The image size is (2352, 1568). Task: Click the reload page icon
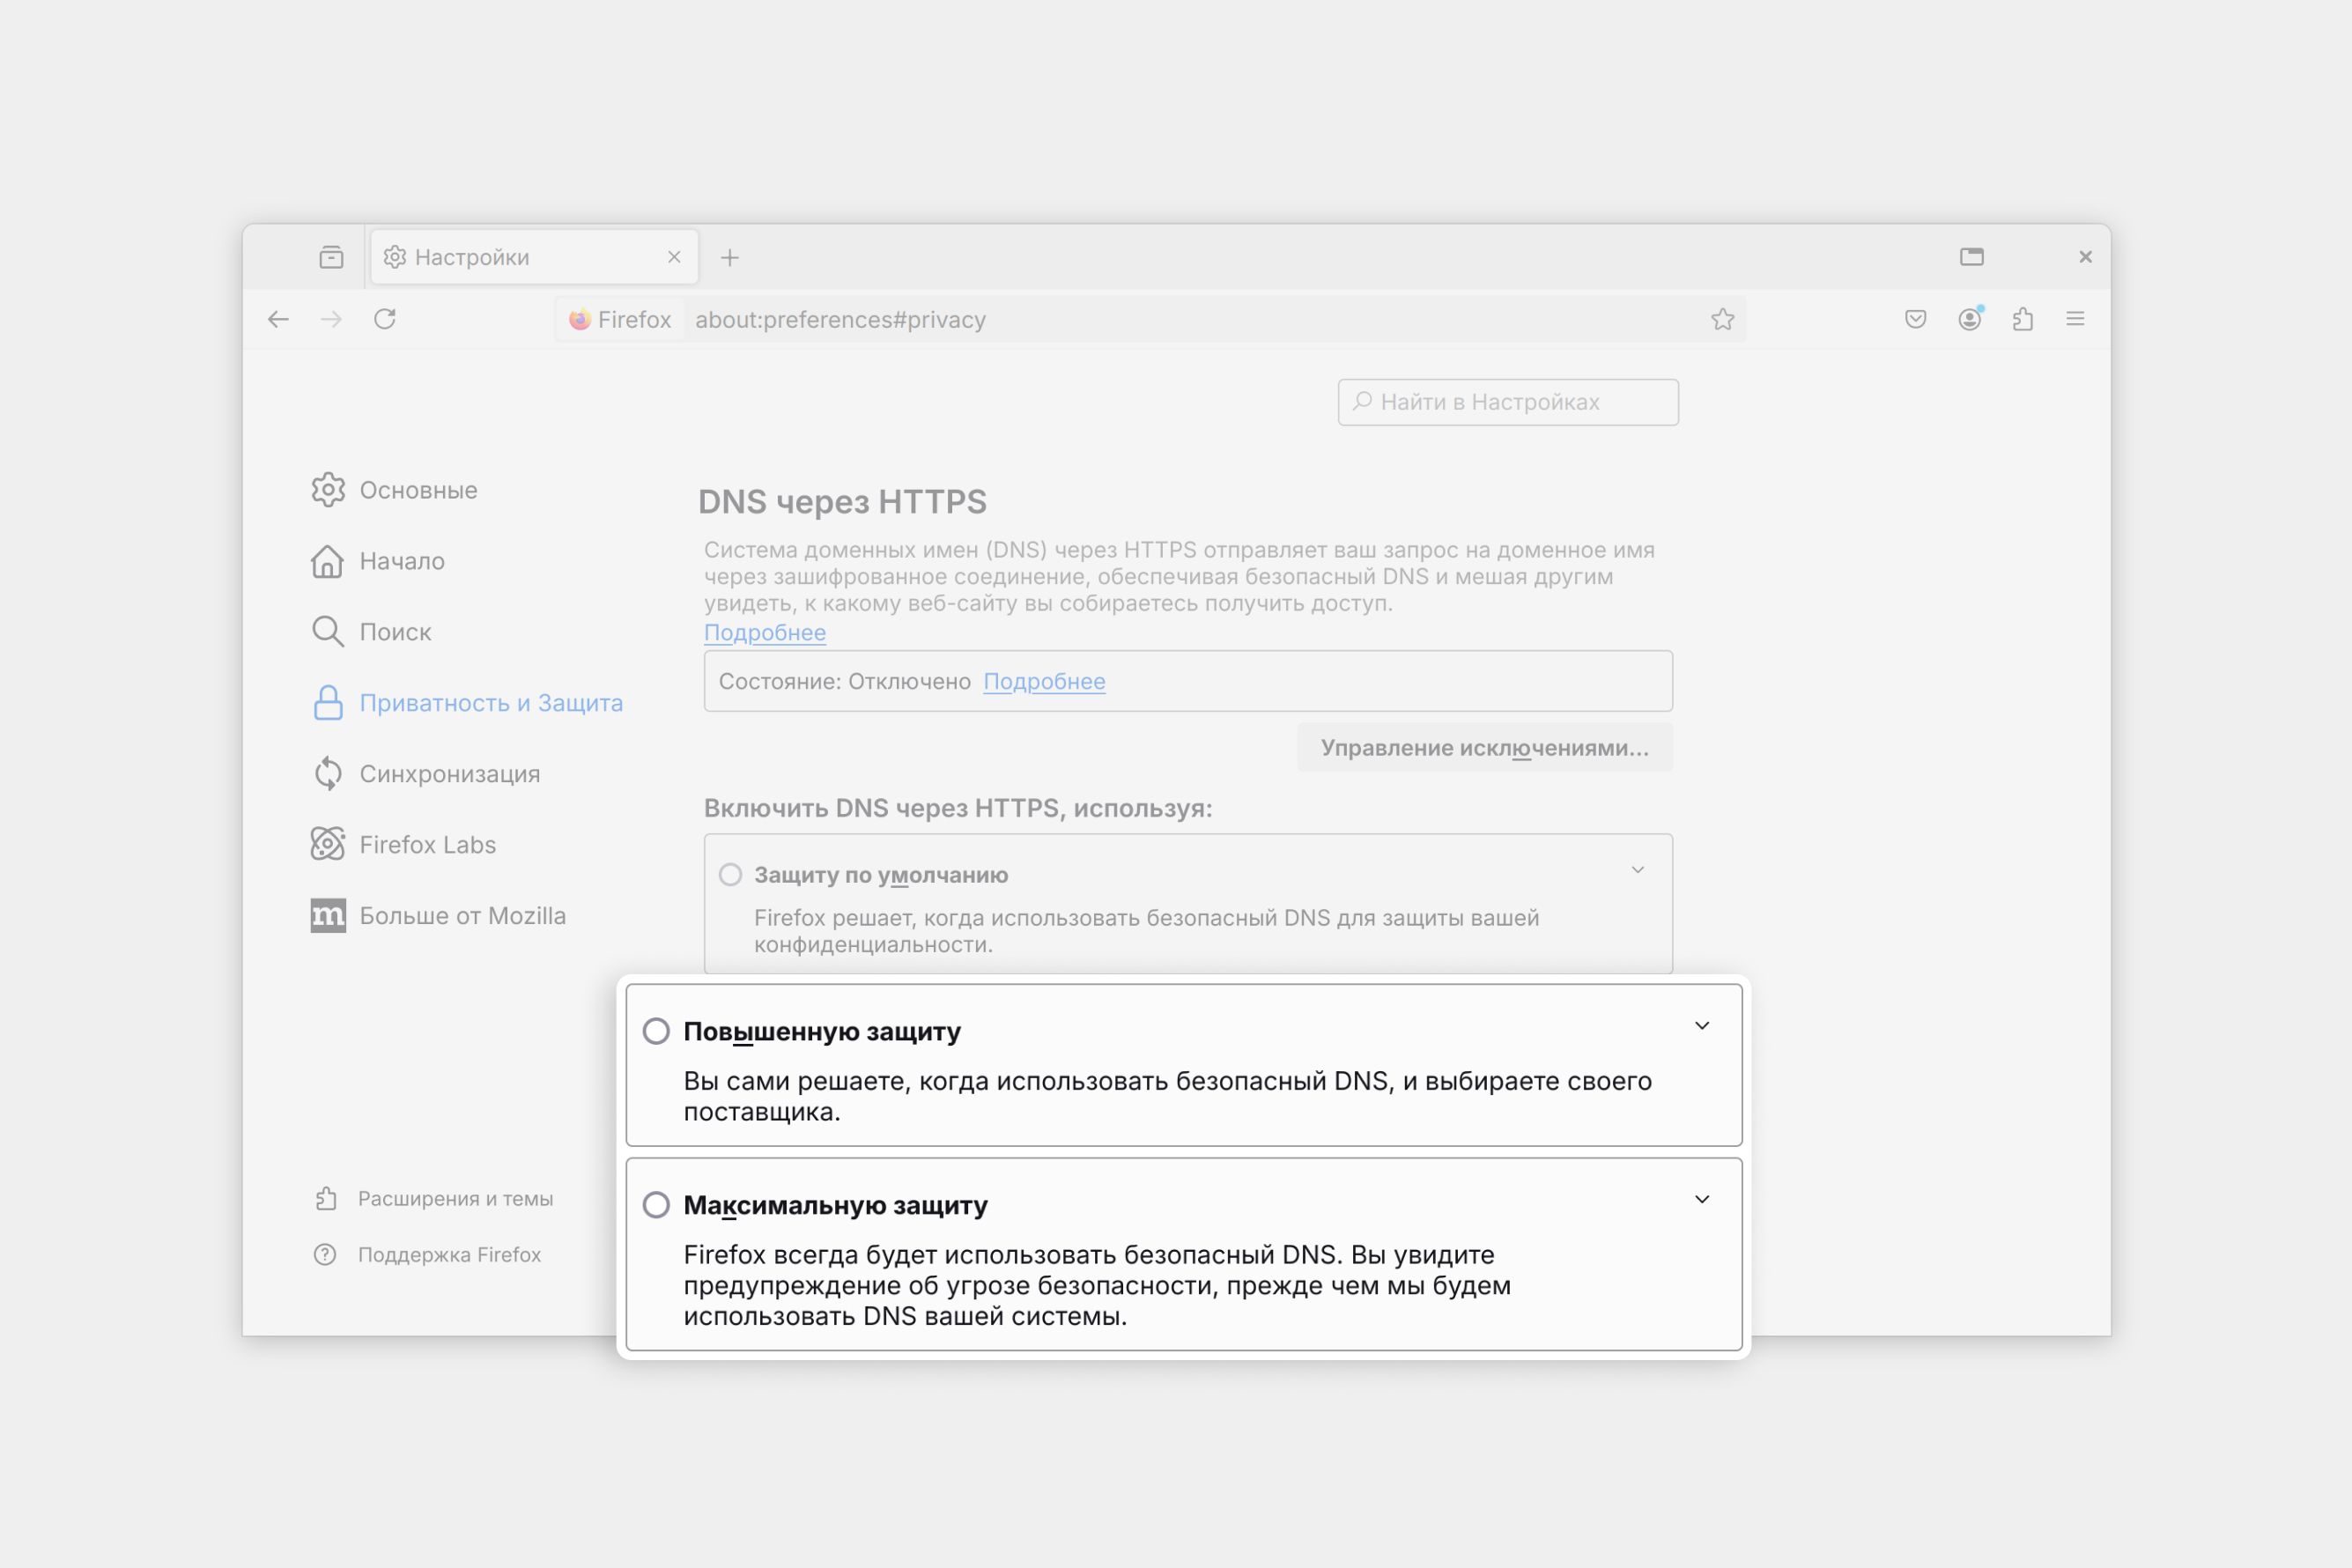click(385, 319)
